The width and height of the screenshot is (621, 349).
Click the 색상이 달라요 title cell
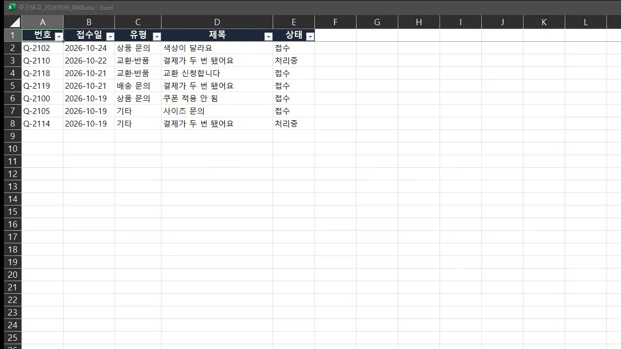coord(217,48)
